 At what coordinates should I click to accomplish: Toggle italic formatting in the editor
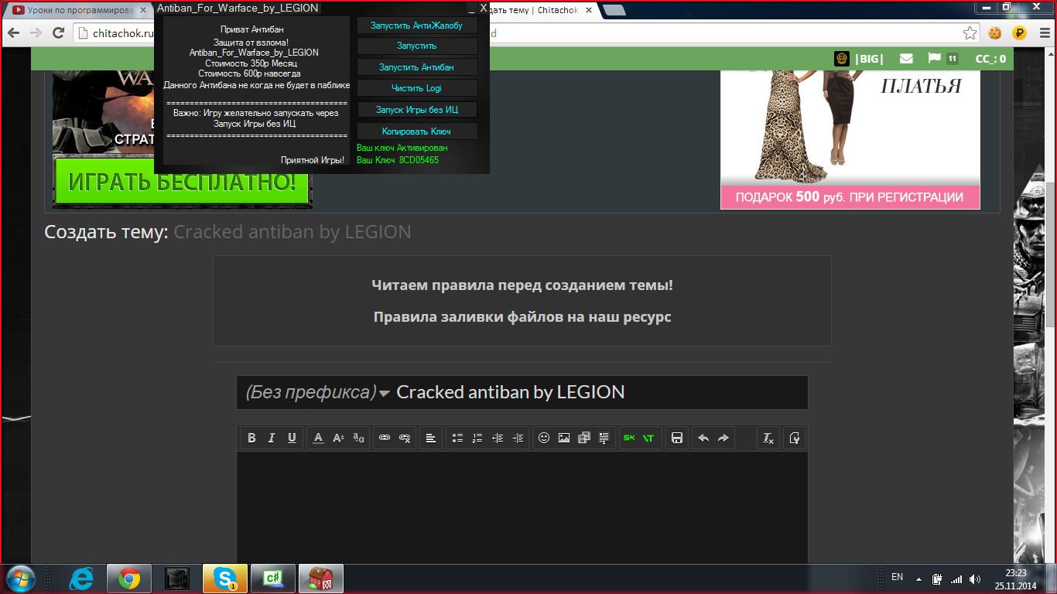tap(272, 438)
